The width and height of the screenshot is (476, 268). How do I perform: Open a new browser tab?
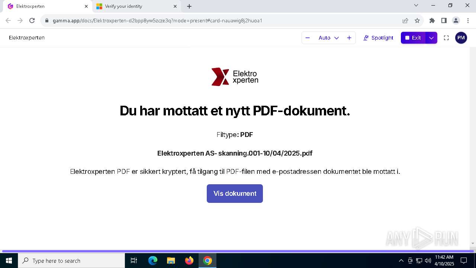pos(189,6)
